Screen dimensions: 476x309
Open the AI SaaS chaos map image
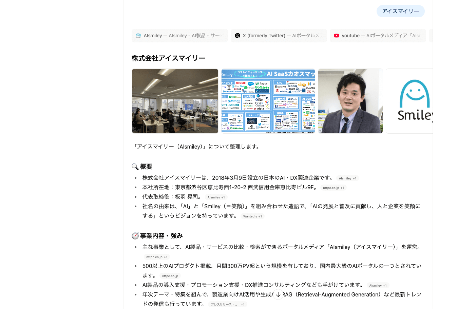point(268,101)
